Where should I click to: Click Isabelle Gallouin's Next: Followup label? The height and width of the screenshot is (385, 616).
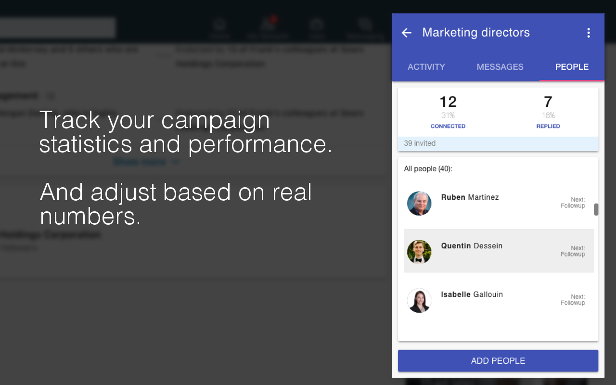pyautogui.click(x=573, y=299)
